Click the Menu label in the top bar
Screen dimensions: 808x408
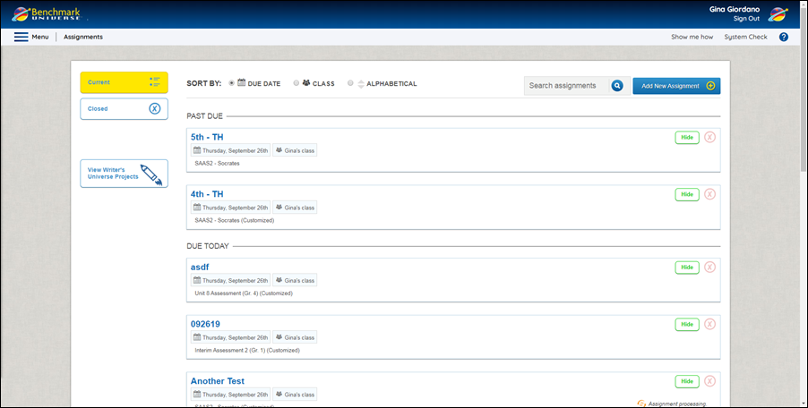point(40,37)
